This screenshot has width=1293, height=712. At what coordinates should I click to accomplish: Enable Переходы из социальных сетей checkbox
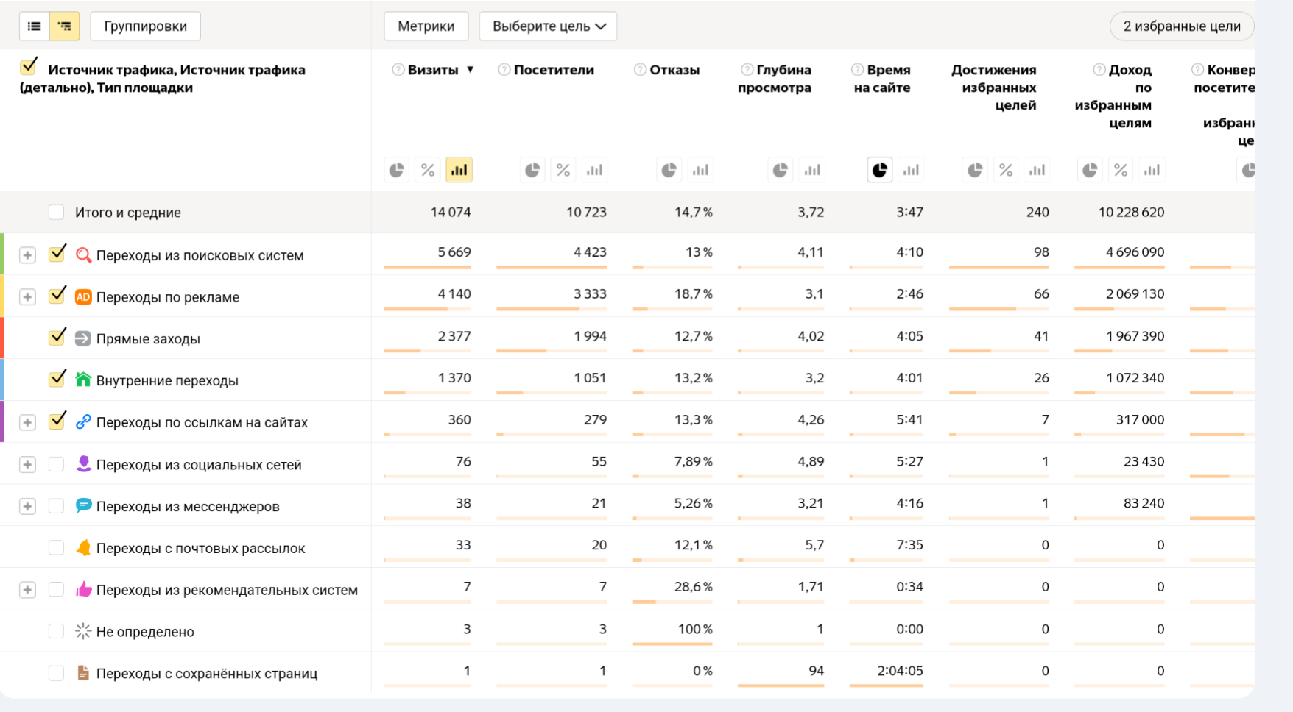coord(56,464)
